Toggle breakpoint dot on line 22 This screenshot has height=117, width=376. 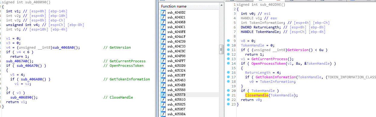click(x=229, y=99)
